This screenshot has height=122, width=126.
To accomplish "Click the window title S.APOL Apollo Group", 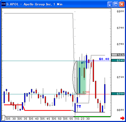I will pyautogui.click(x=35, y=4).
